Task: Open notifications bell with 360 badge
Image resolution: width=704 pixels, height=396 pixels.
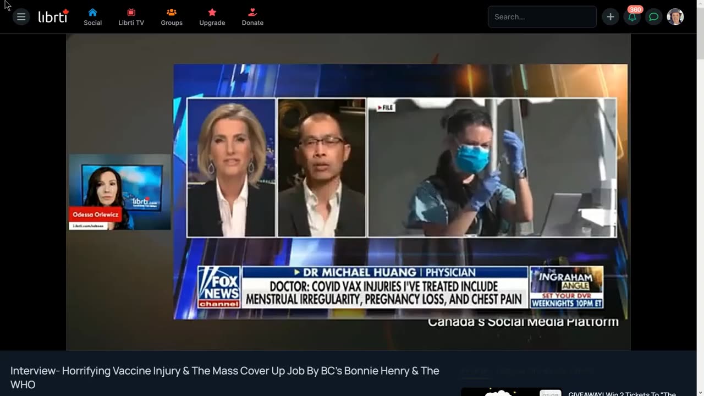Action: point(632,16)
